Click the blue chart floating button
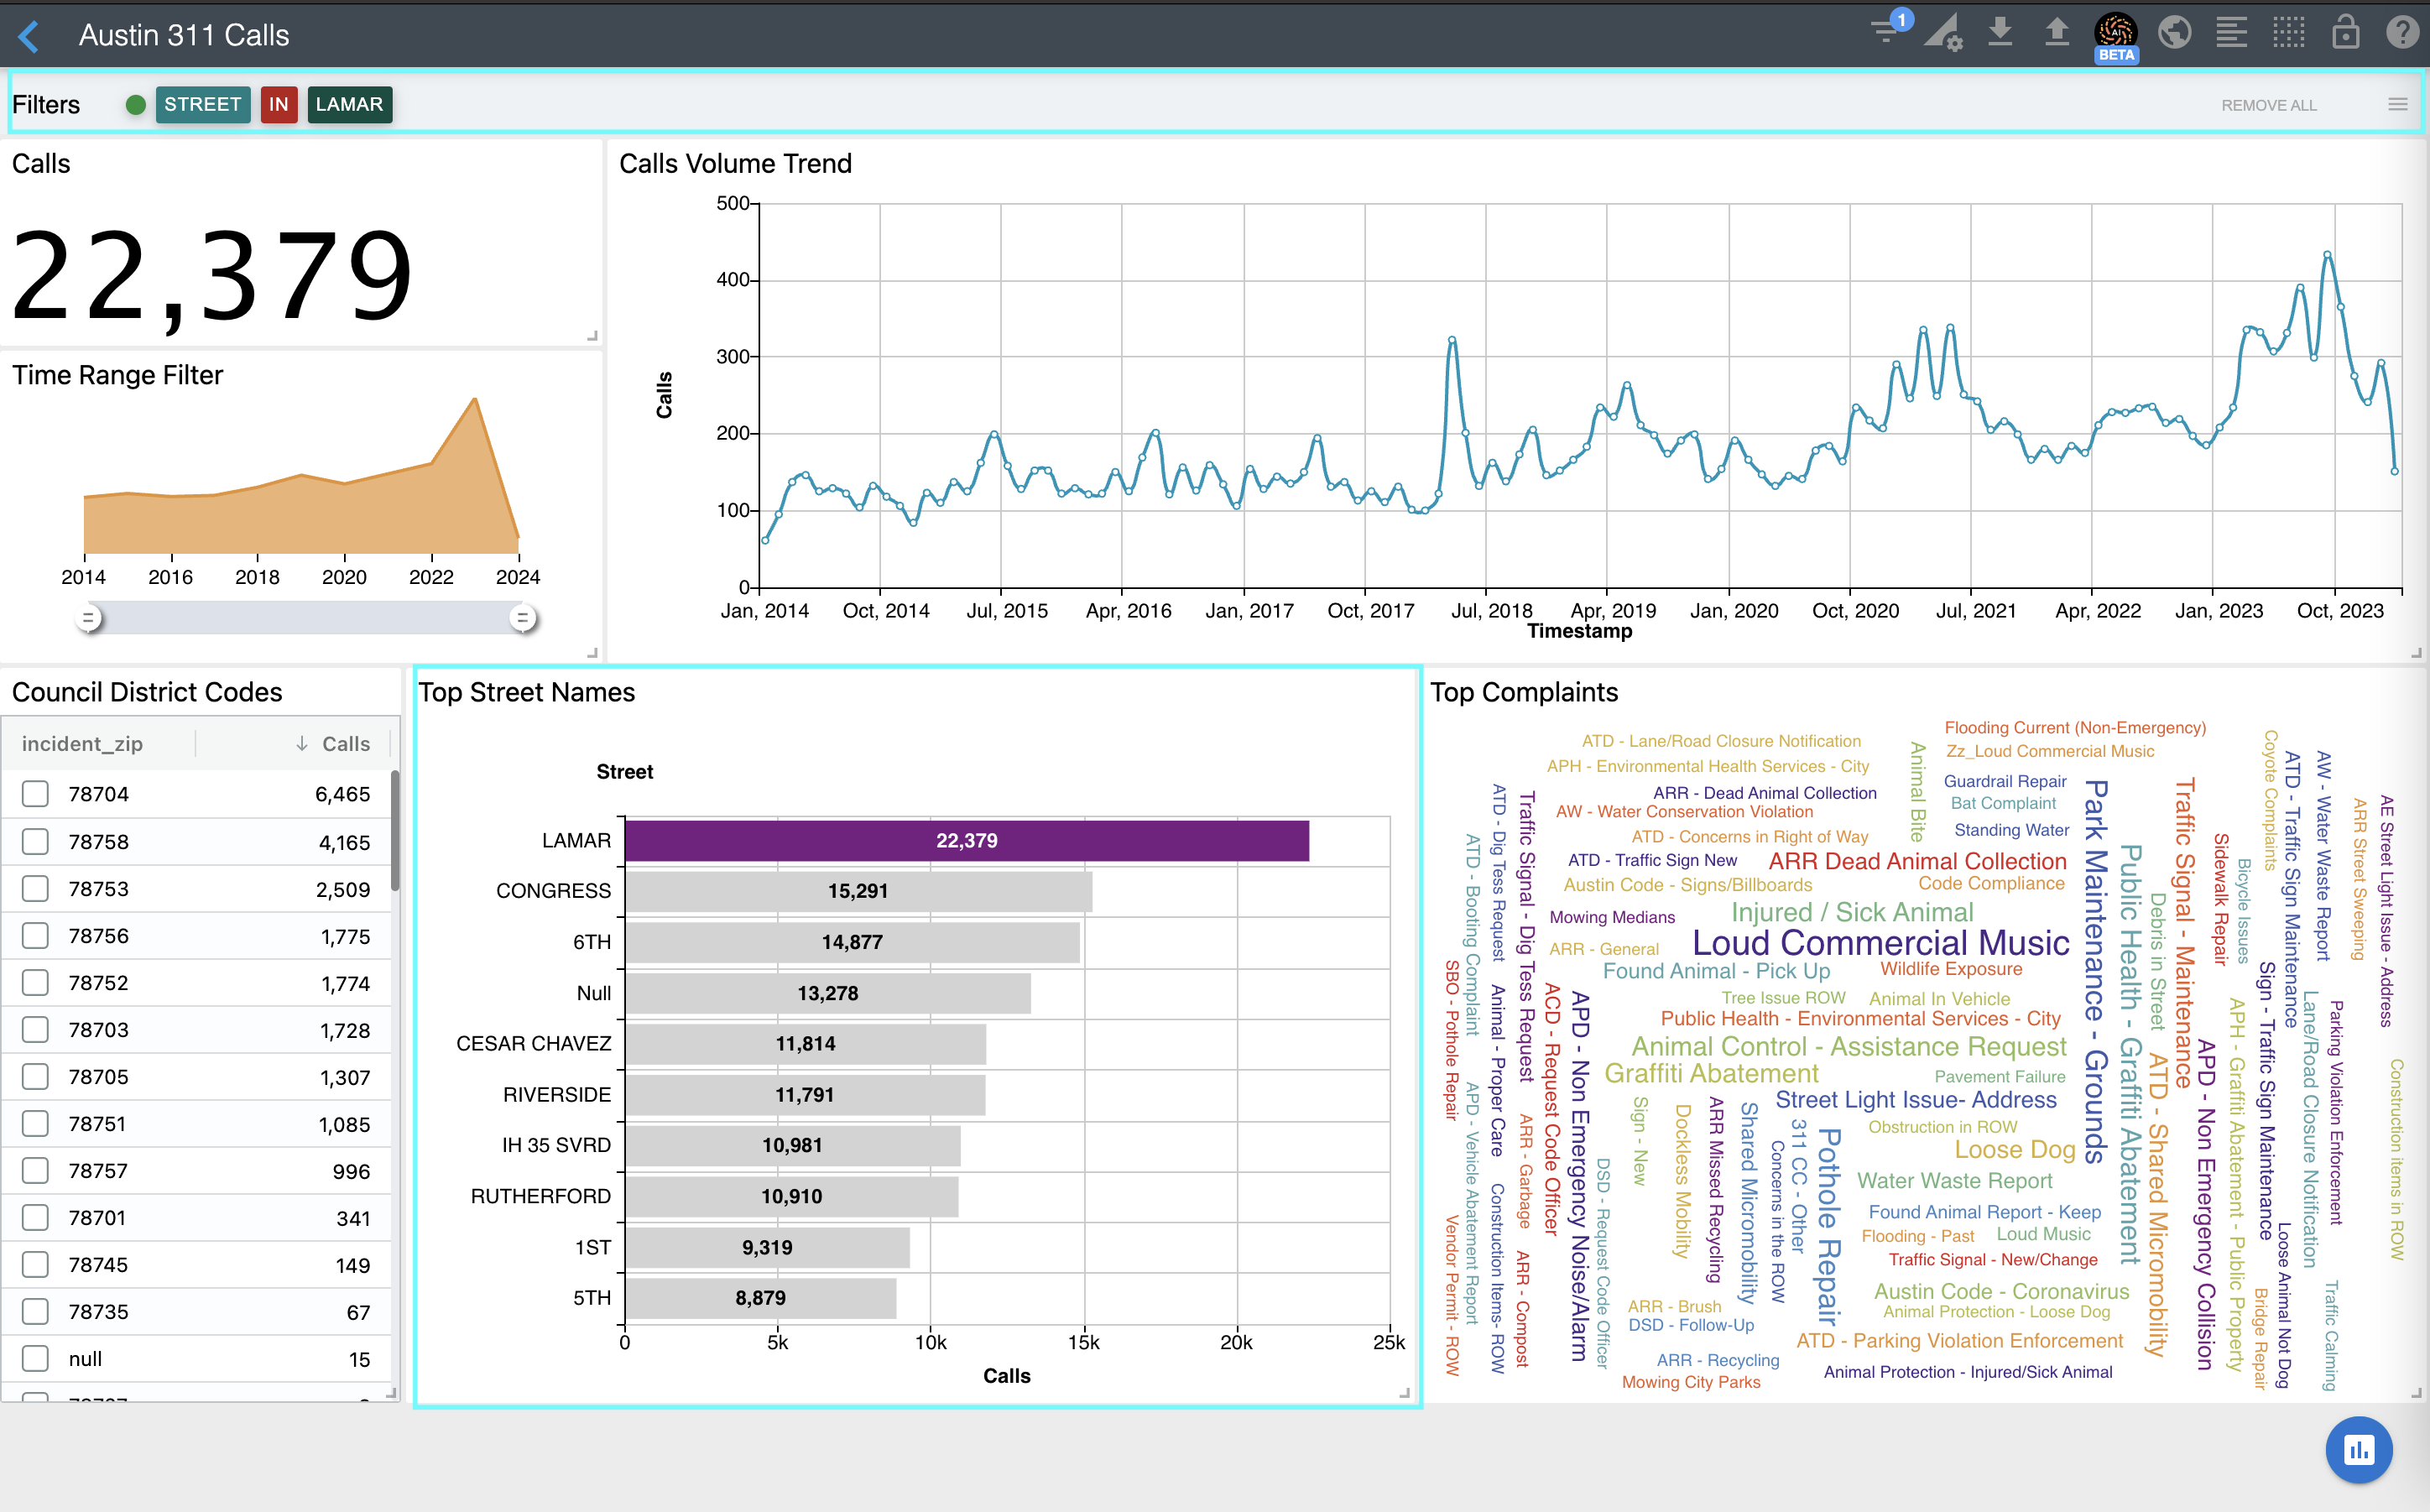 [2358, 1449]
